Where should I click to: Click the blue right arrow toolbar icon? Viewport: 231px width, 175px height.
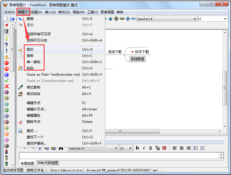coord(110,19)
